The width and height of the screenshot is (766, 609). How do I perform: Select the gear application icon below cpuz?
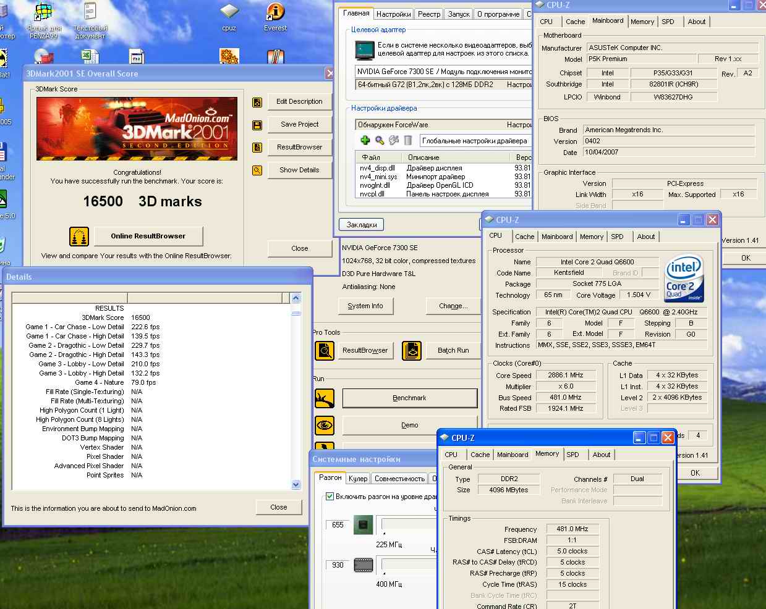[x=229, y=57]
